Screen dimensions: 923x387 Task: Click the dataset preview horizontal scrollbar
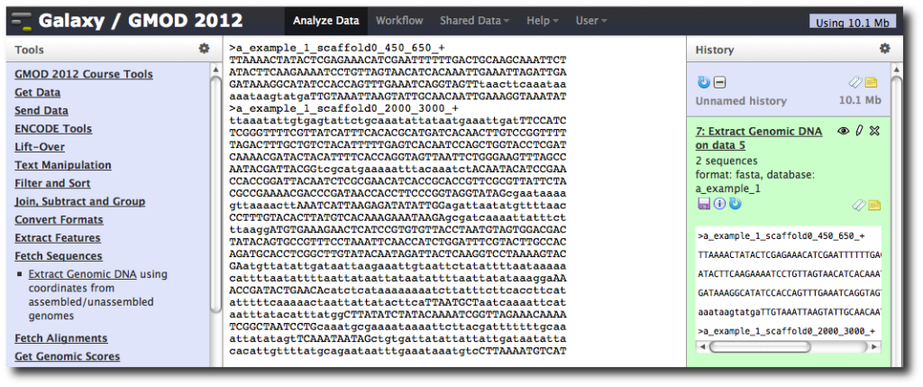click(788, 347)
